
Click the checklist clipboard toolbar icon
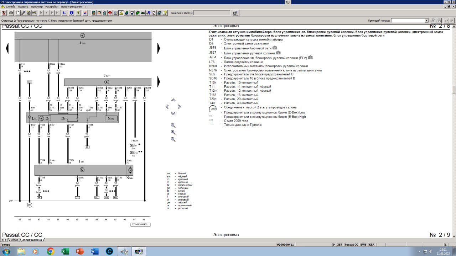(x=154, y=13)
